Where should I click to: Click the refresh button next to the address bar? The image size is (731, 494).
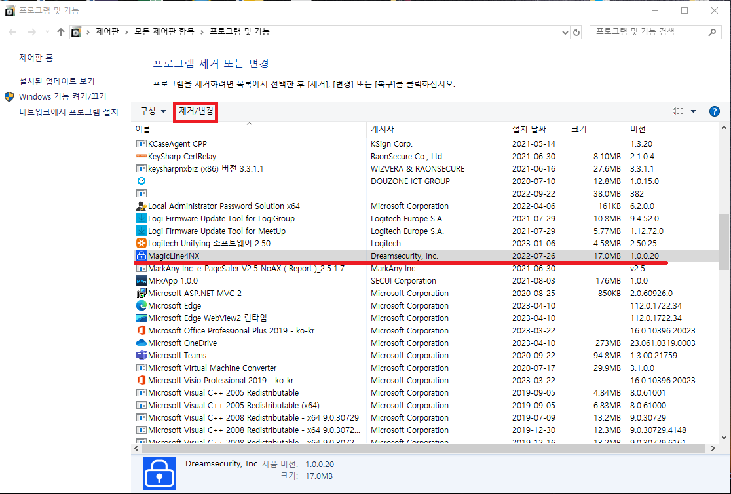pos(576,32)
